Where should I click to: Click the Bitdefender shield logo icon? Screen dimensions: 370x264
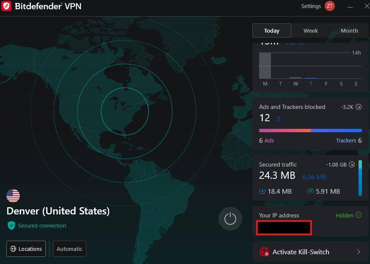point(6,6)
